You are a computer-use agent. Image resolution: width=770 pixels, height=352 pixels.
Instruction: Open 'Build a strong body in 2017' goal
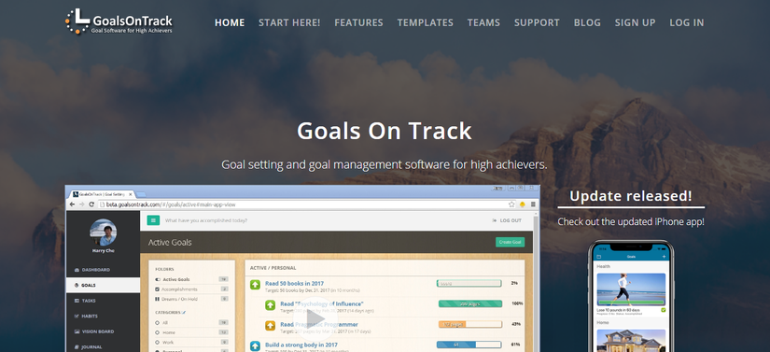pyautogui.click(x=301, y=345)
